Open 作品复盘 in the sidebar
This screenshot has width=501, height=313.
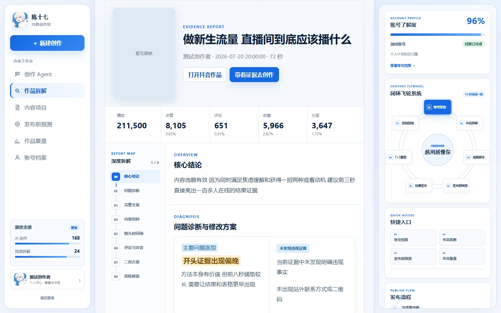pyautogui.click(x=47, y=141)
